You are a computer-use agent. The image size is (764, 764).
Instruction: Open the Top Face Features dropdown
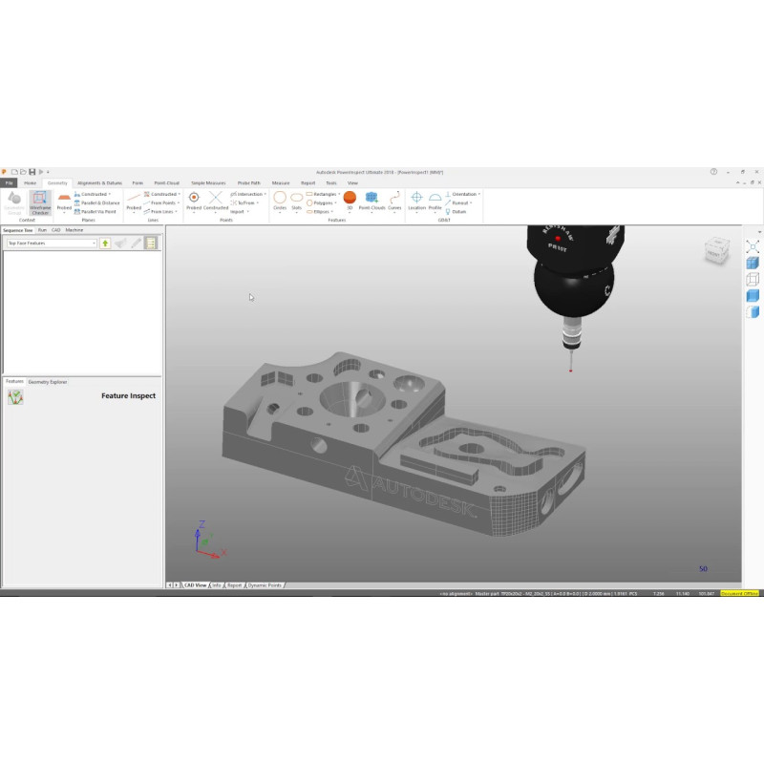click(x=94, y=244)
